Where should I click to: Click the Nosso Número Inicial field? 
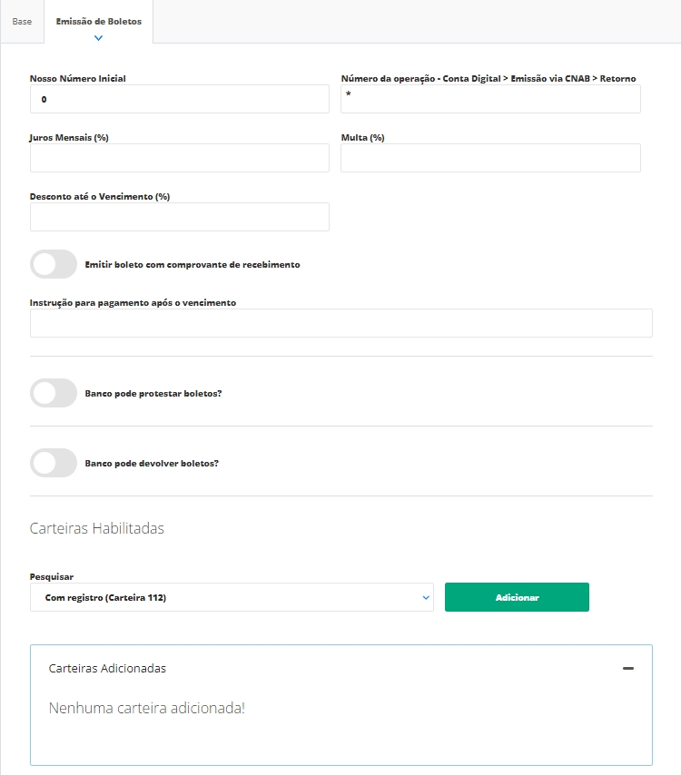tap(179, 99)
